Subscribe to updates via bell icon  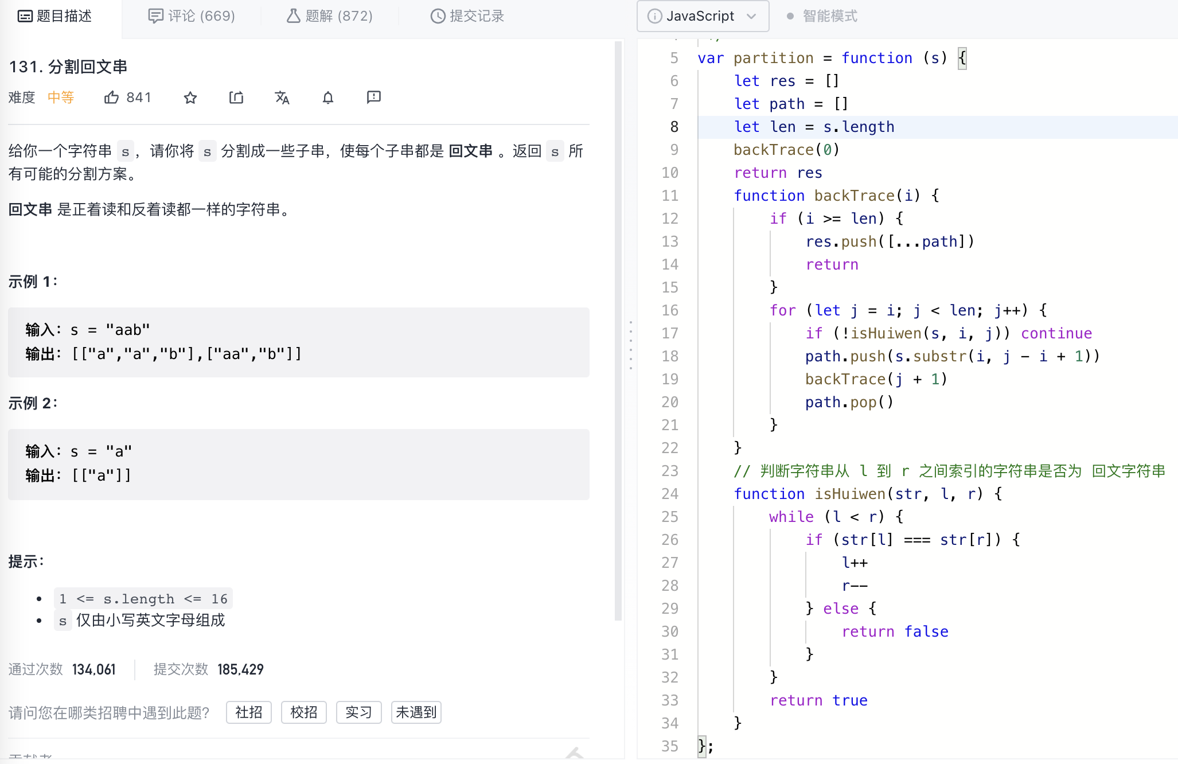point(327,98)
